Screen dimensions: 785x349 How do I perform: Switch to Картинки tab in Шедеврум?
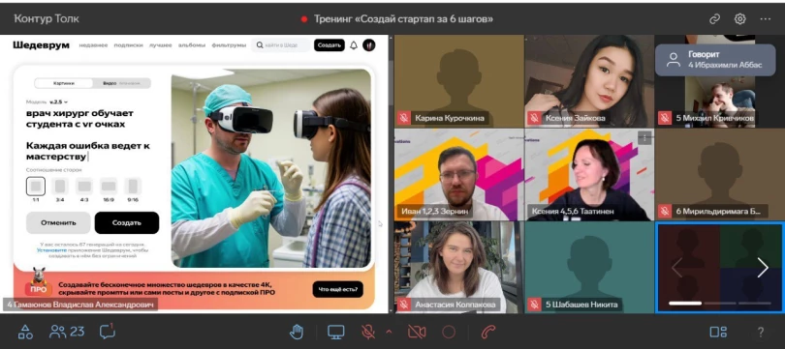click(x=64, y=83)
